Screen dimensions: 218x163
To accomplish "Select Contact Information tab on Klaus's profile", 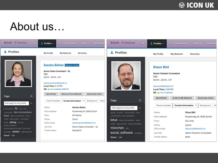I will [184, 105].
